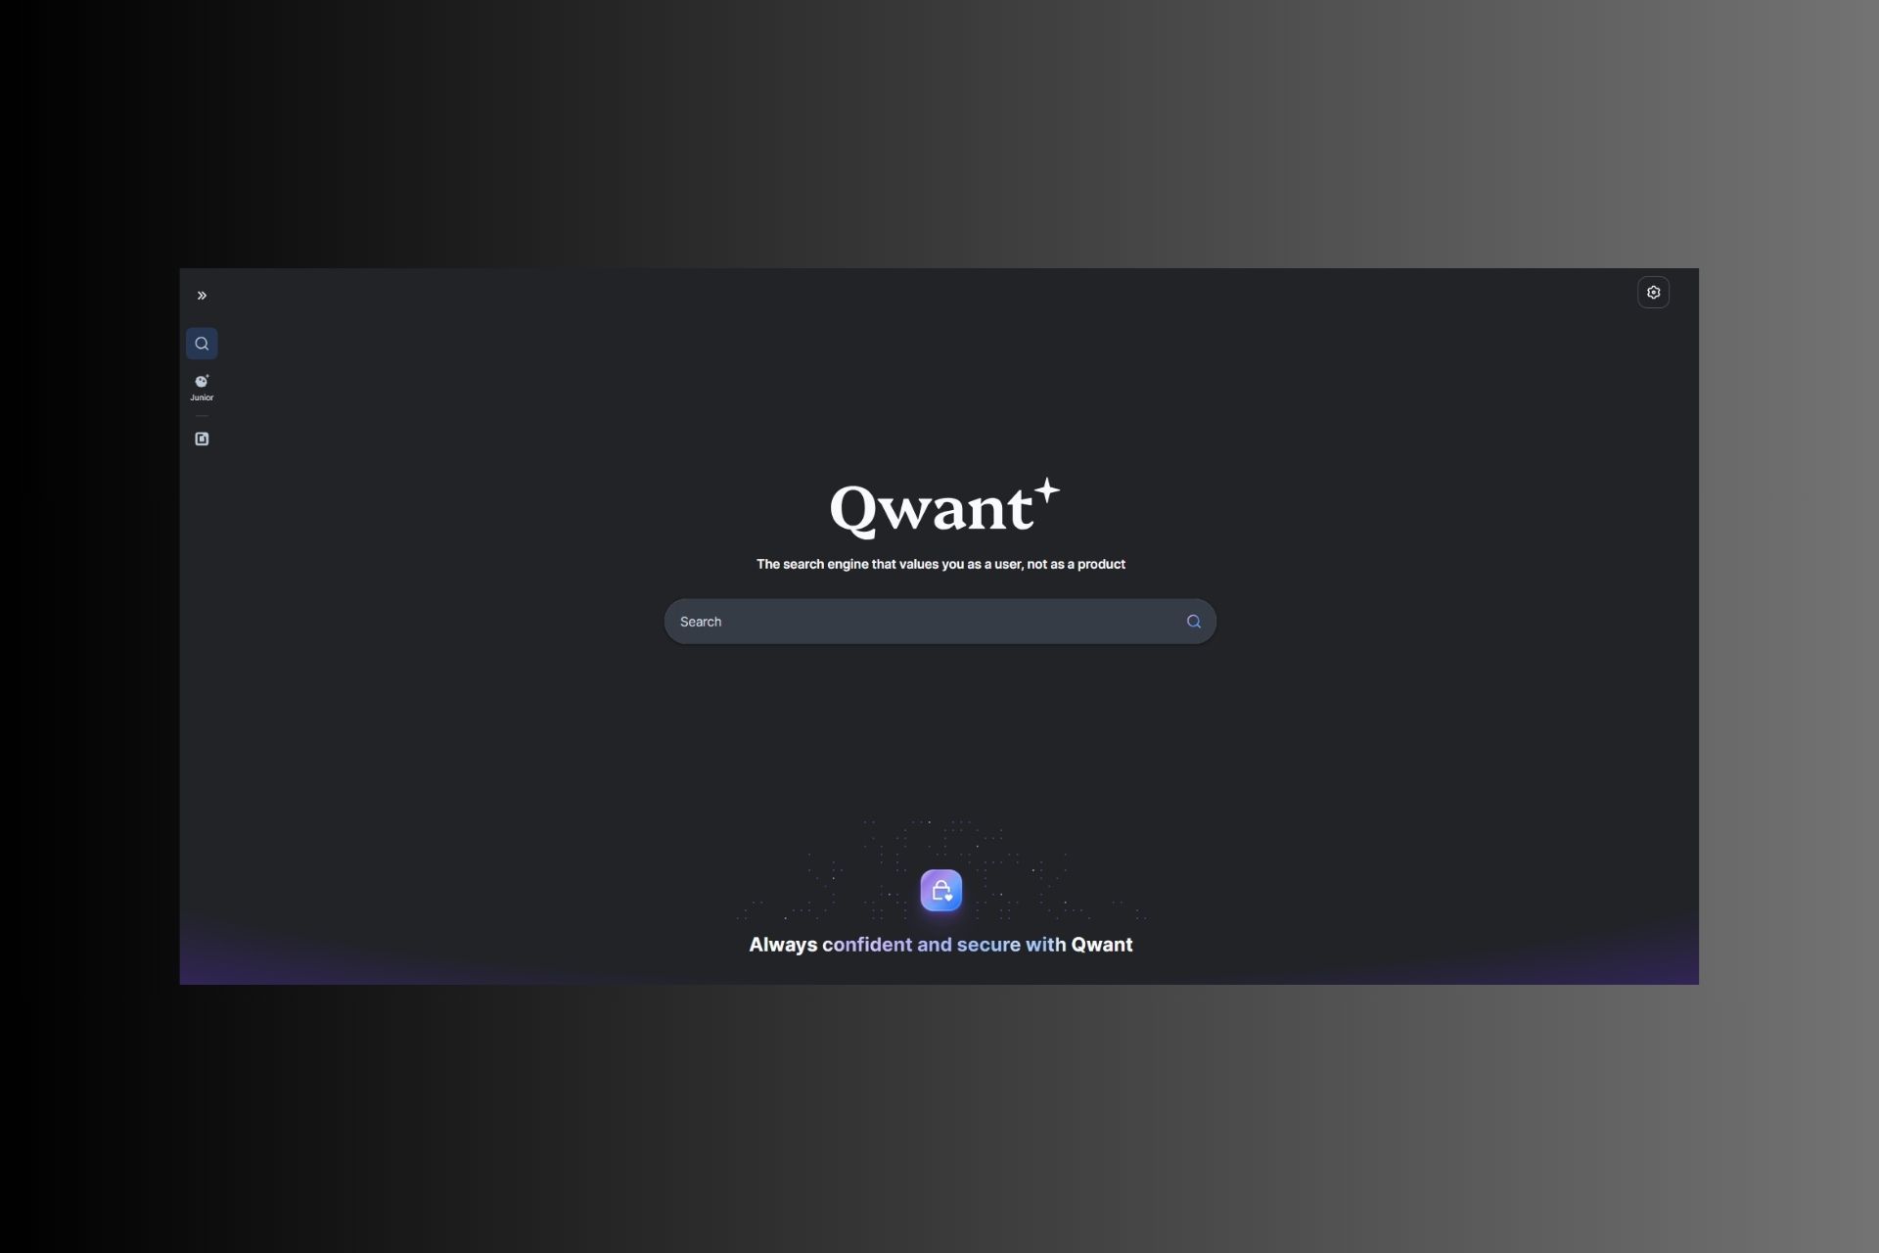Image resolution: width=1879 pixels, height=1253 pixels.
Task: Click the notification dot on the Junior mascot
Action: coord(206,376)
